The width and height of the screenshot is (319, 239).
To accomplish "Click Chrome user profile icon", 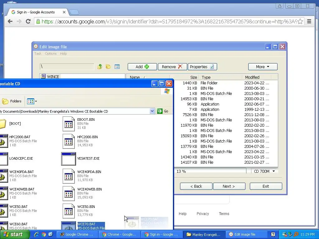I will (x=280, y=6).
